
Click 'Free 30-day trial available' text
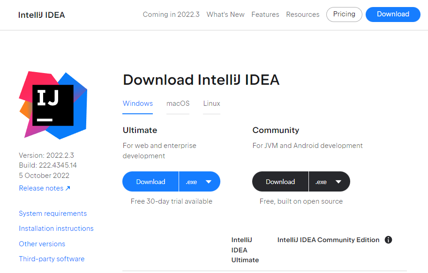click(172, 201)
